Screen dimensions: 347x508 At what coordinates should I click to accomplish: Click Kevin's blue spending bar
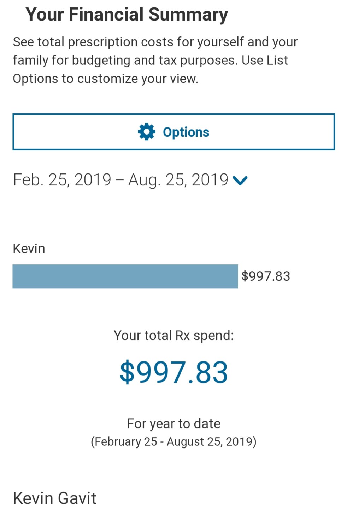tap(125, 276)
